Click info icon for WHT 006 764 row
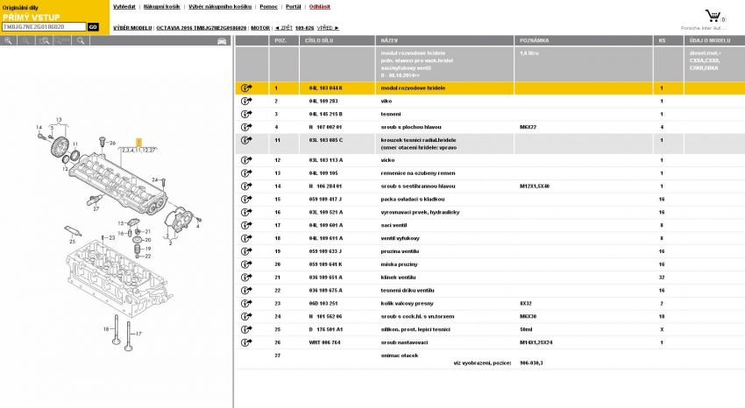This screenshot has width=745, height=408. pos(245,342)
